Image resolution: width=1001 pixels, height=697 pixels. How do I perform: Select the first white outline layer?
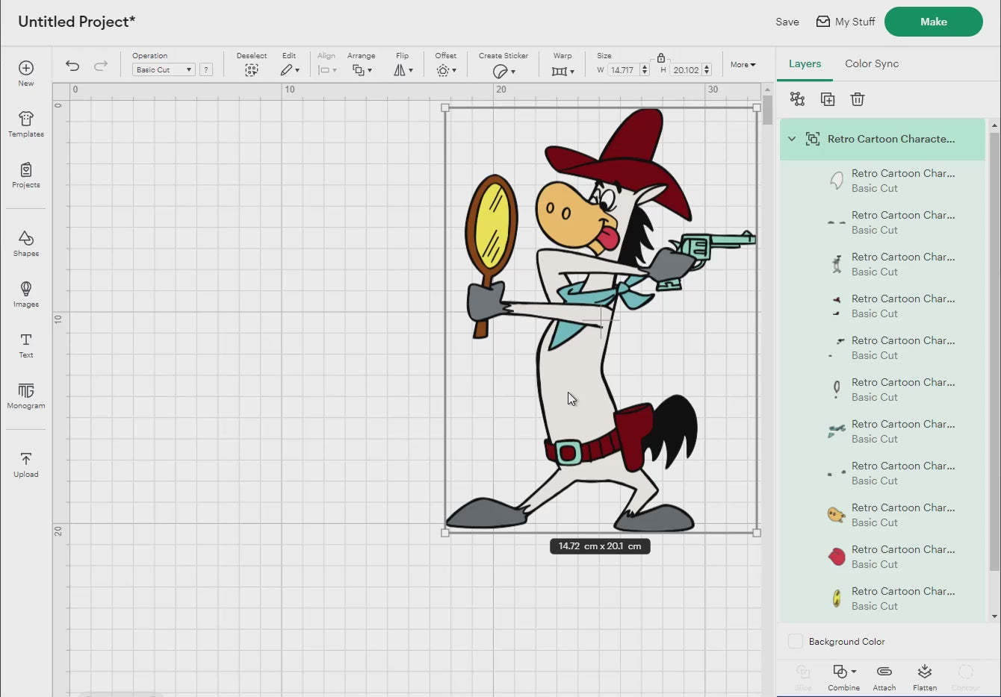[x=882, y=181]
